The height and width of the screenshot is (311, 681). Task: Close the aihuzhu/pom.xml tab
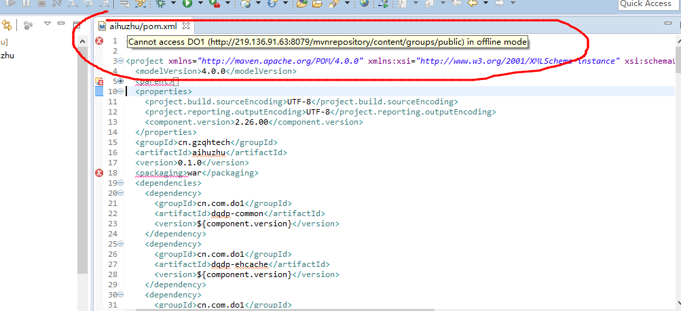(185, 26)
